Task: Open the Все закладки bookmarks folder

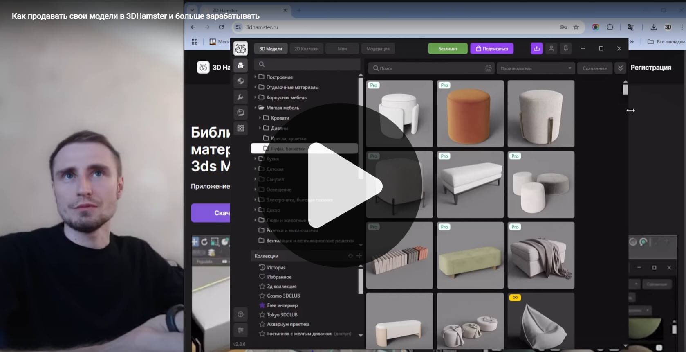Action: 666,41
